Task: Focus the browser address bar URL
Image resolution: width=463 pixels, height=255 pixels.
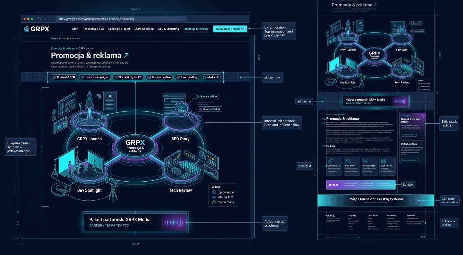Action: pyautogui.click(x=121, y=19)
